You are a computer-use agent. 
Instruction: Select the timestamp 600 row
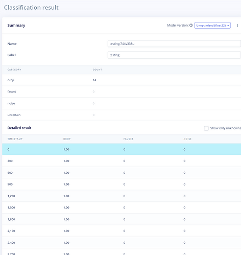point(122,173)
